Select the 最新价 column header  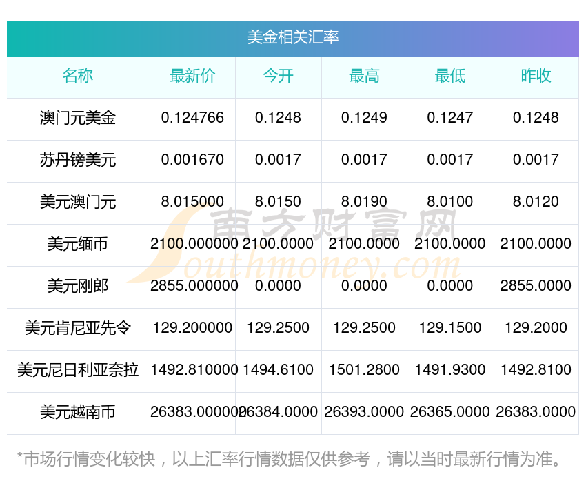tap(192, 76)
